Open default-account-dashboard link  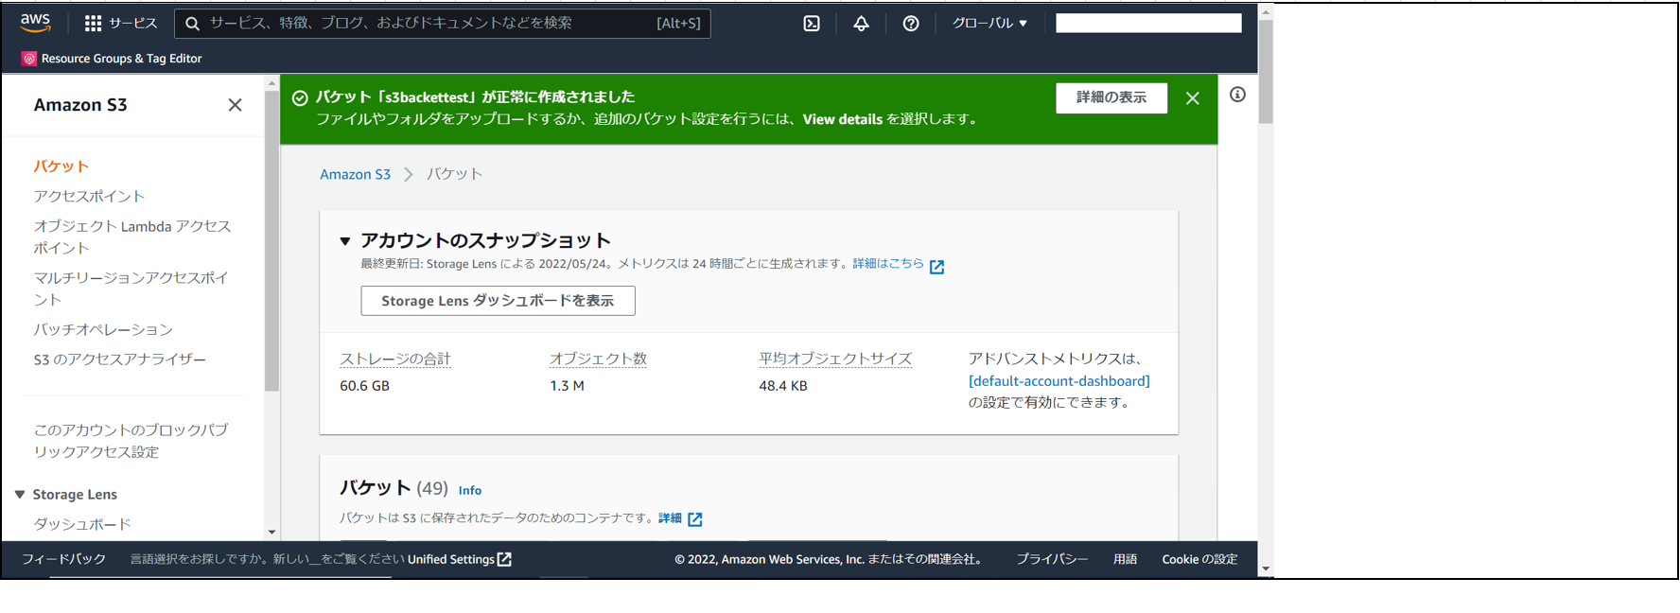(1059, 381)
